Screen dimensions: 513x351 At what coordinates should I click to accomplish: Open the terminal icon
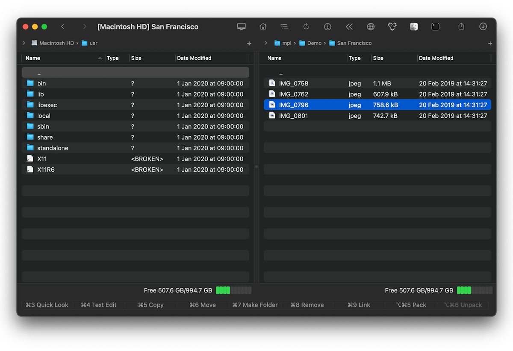pyautogui.click(x=435, y=26)
